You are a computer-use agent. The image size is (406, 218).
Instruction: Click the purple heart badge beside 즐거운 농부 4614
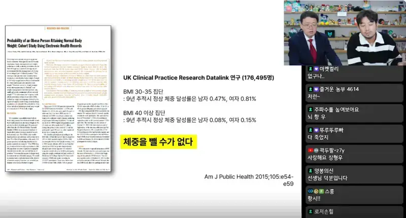click(x=316, y=89)
